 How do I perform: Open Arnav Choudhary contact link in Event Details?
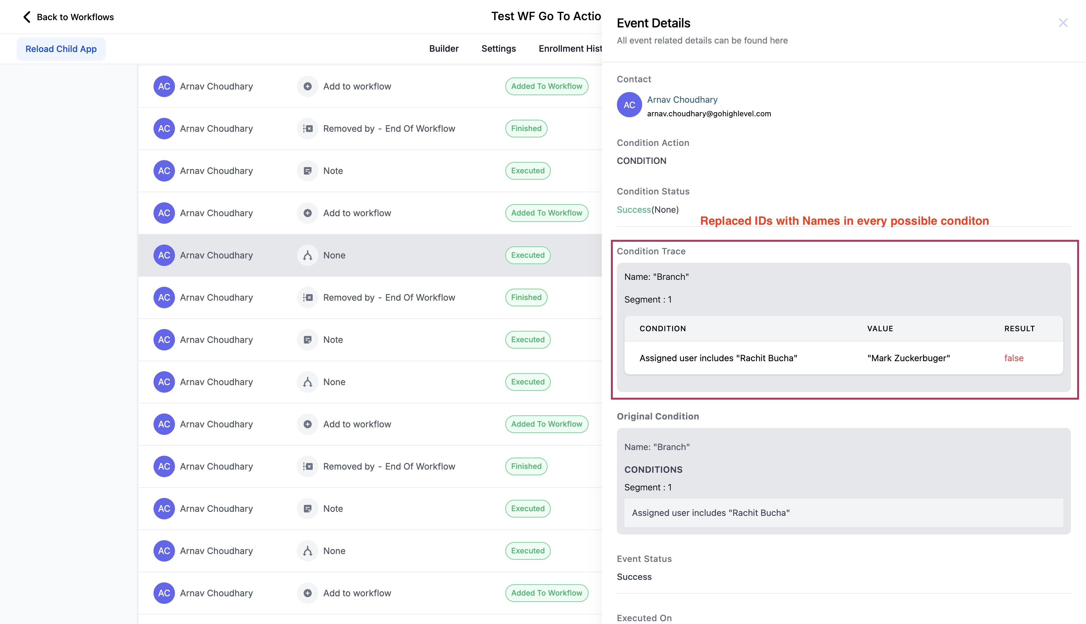click(x=682, y=99)
